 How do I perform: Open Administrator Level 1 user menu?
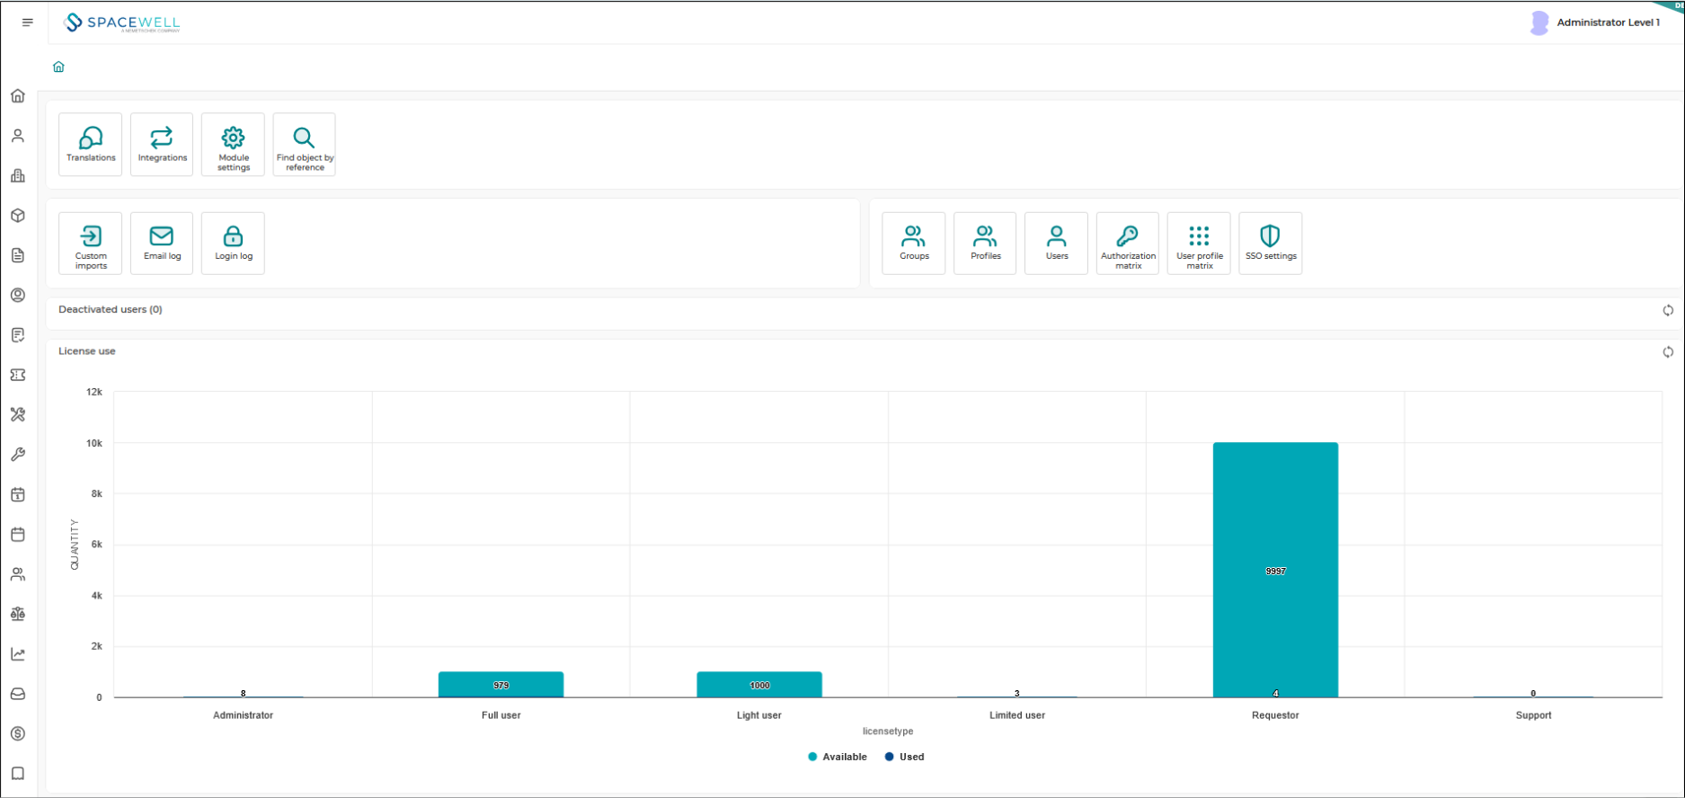(1595, 22)
